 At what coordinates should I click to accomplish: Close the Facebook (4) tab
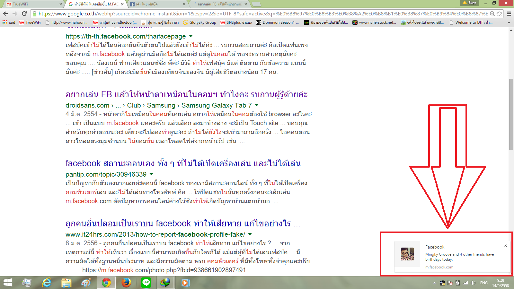[184, 4]
